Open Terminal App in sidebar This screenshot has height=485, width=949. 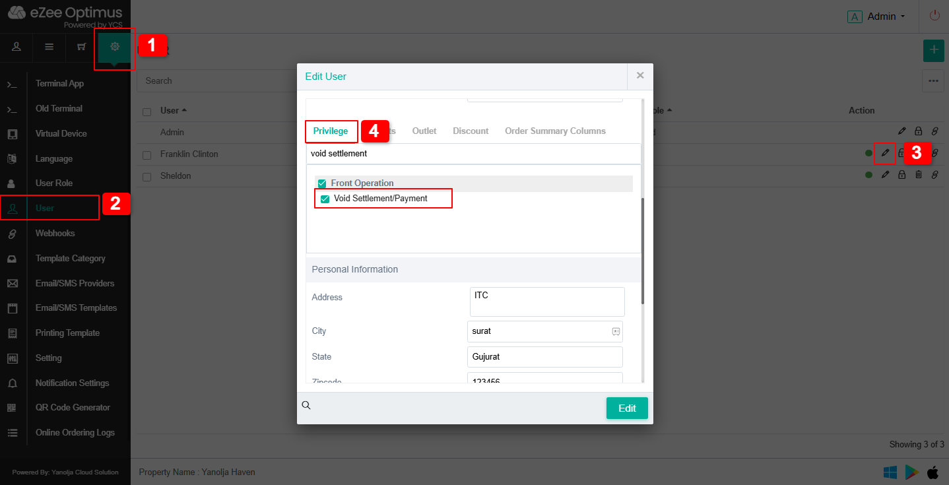coord(59,84)
